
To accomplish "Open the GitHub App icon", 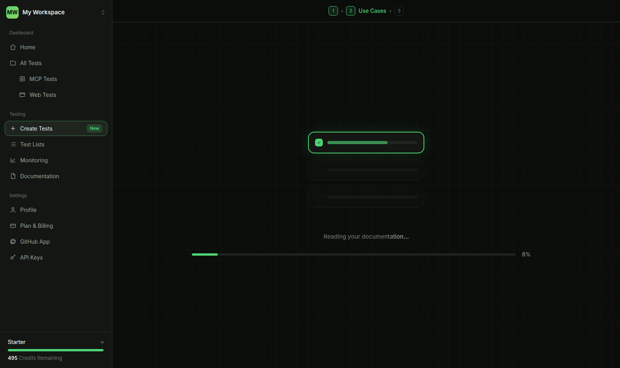I will (x=13, y=242).
